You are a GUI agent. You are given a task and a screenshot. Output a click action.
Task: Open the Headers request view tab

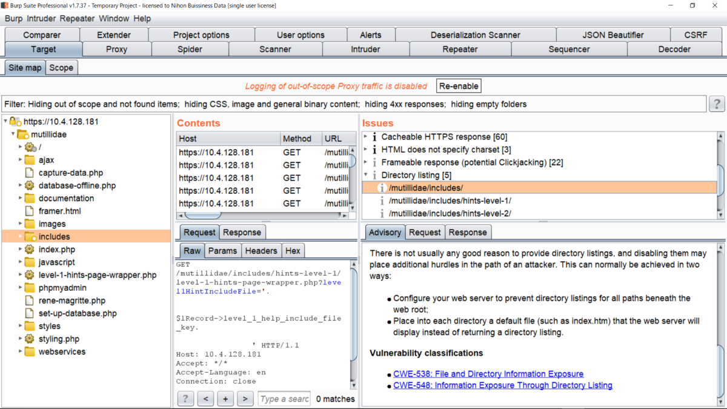click(261, 250)
